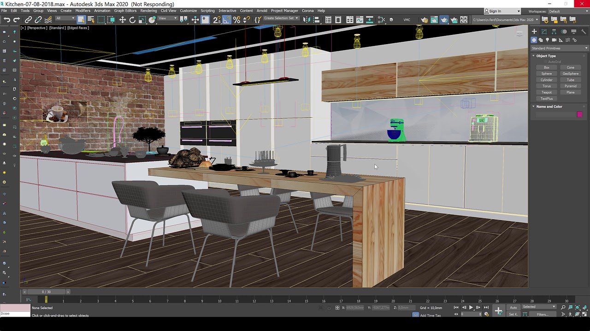The width and height of the screenshot is (590, 331).
Task: Activate Select and Scale tool
Action: pos(142,19)
